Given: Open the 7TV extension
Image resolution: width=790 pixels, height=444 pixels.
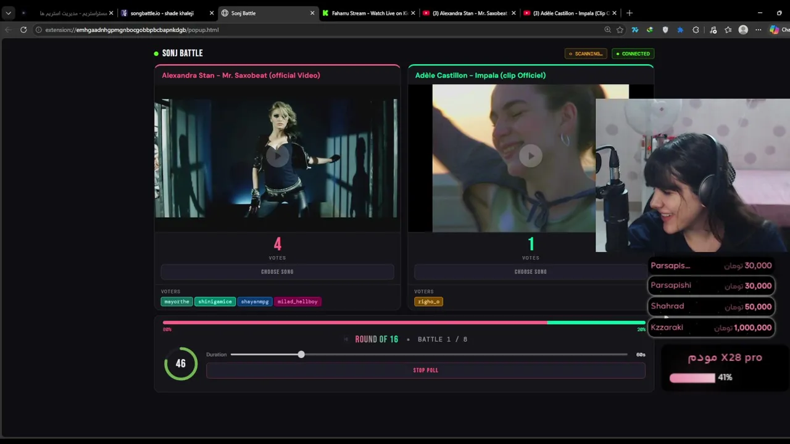Looking at the screenshot, I should coord(634,30).
